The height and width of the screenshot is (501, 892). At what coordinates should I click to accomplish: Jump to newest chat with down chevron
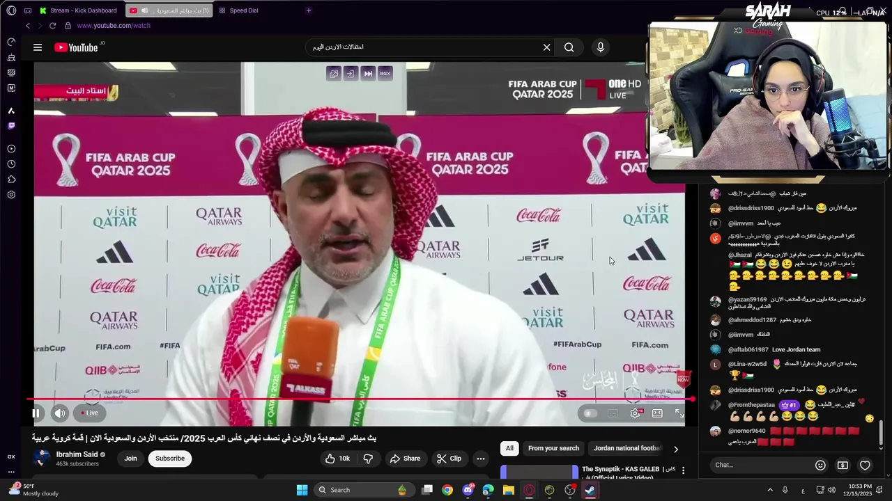click(882, 447)
